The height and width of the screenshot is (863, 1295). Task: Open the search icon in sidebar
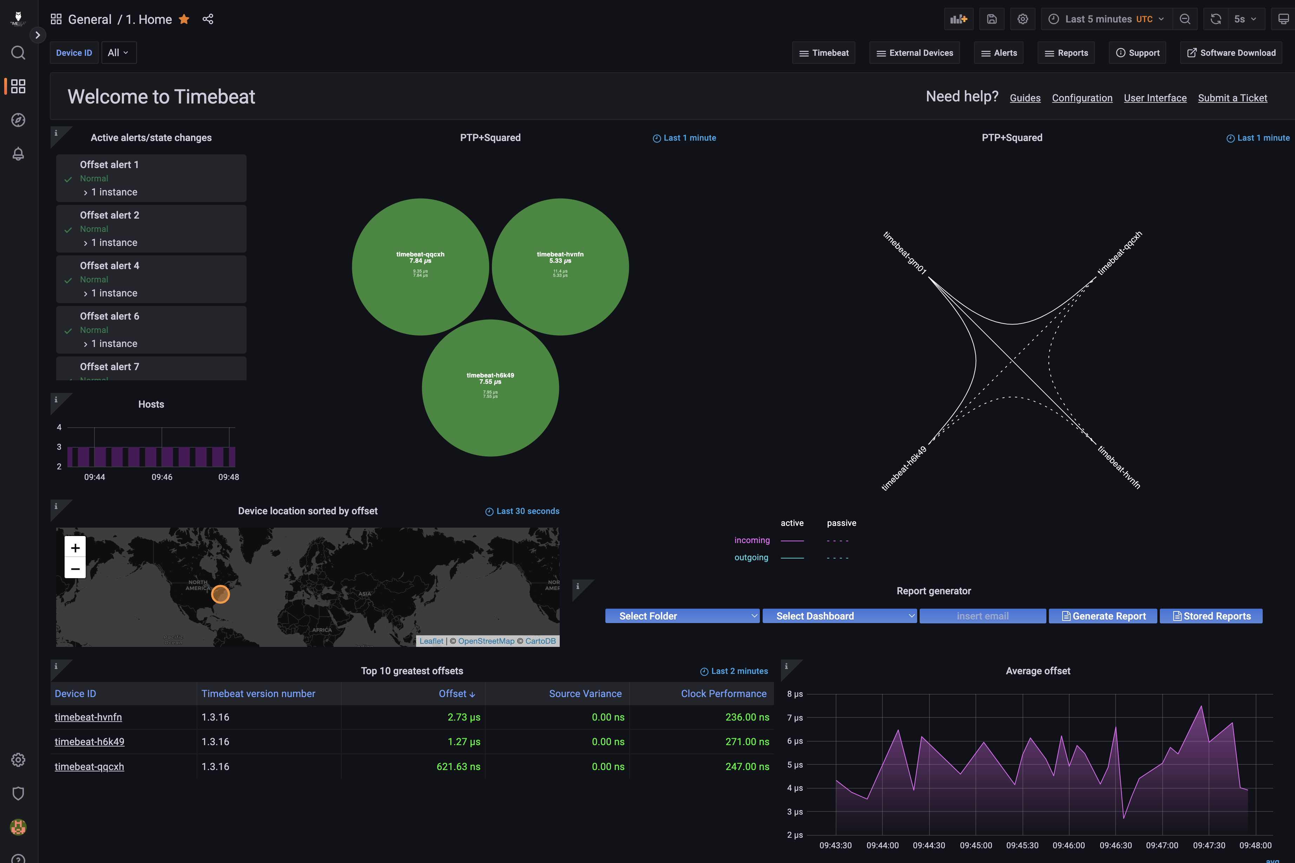click(18, 53)
